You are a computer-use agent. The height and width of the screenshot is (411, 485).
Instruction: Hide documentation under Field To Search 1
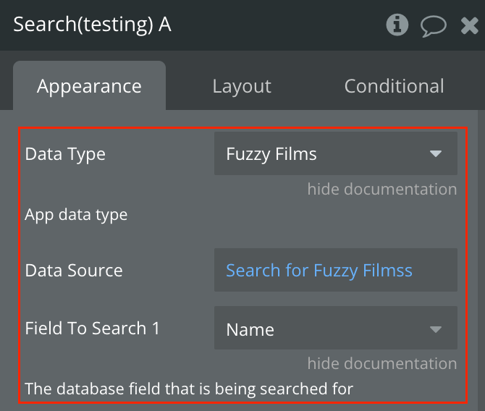[x=381, y=363]
